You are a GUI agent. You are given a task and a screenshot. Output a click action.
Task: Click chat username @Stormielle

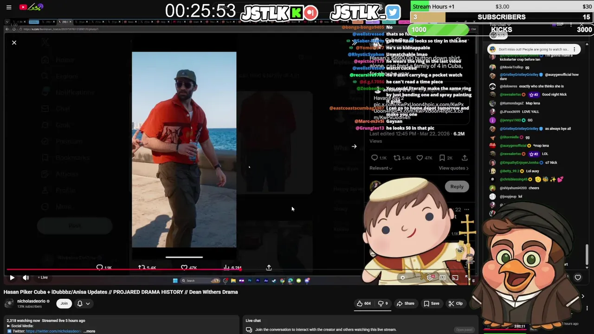[509, 137]
